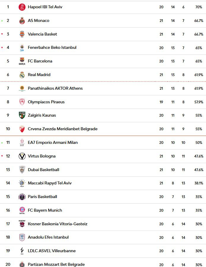Click the Real Madrid crest
The image size is (206, 267).
click(x=22, y=75)
